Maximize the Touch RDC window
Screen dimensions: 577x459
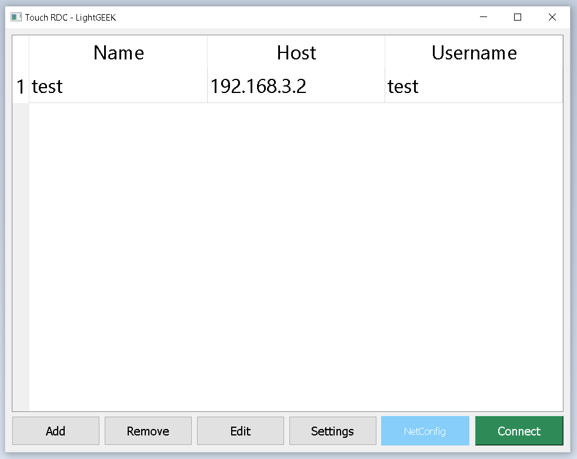click(518, 18)
